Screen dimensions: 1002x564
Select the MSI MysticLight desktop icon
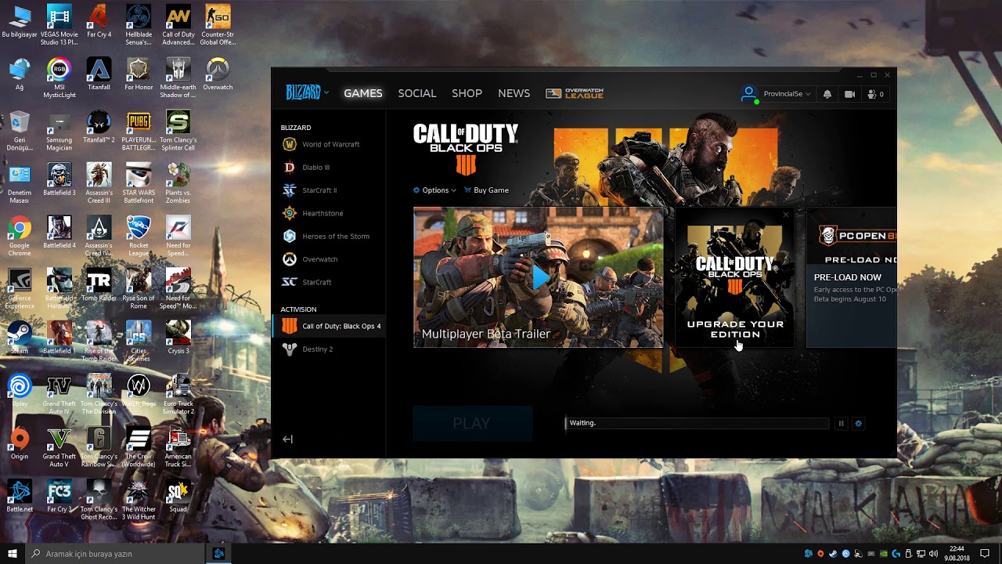(59, 78)
